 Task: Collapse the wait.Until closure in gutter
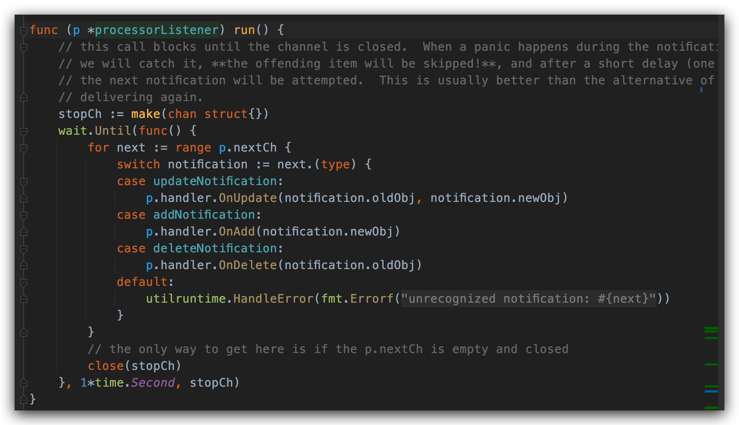click(24, 131)
